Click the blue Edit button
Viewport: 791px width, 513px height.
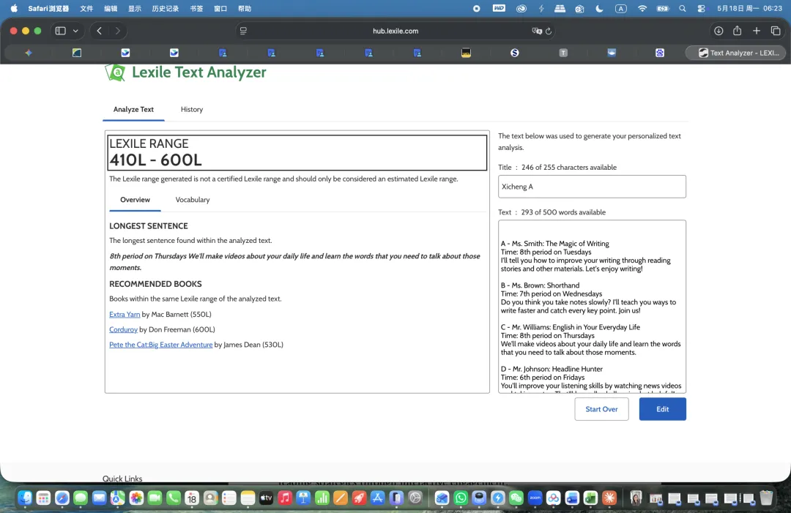click(x=662, y=408)
